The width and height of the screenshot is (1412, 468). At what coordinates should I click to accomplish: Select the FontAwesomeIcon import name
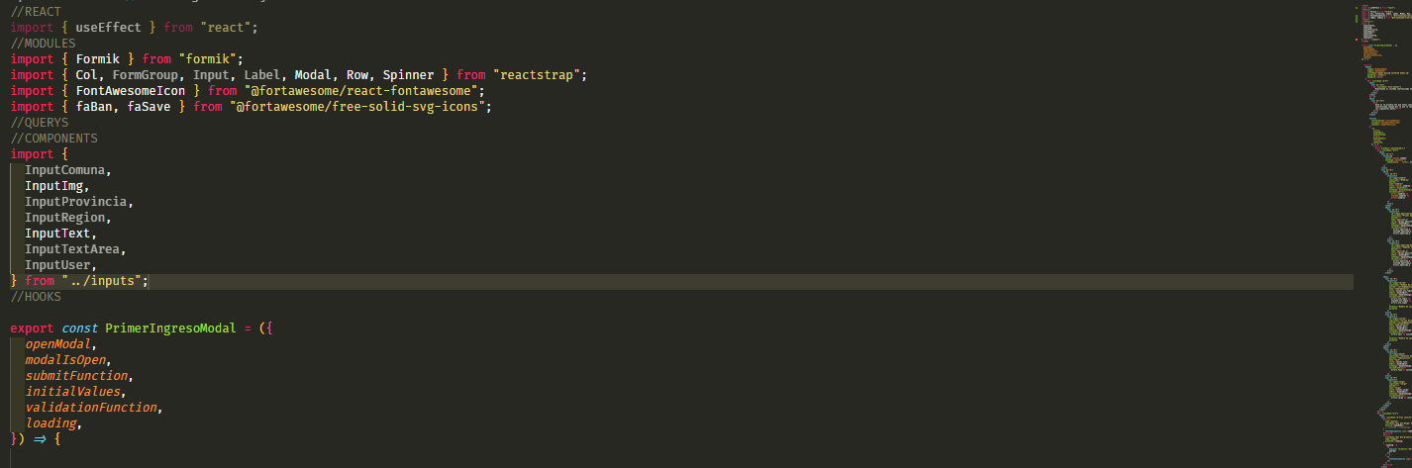tap(131, 91)
